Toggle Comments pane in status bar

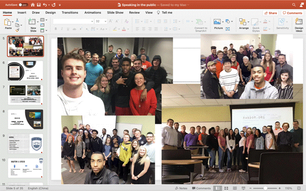click(x=202, y=188)
